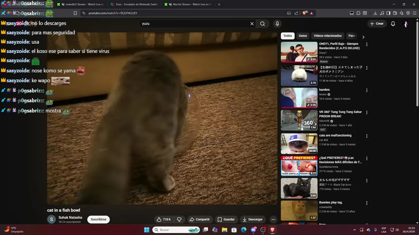Open browser hamburger menu
Viewport: 419px width, 235px height.
point(415,13)
